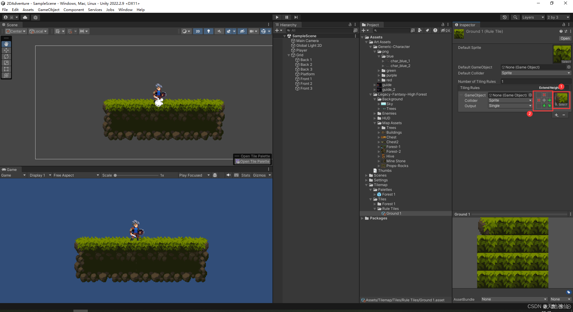Select the Move tool
Viewport: 573px width, 312px height.
(6, 50)
